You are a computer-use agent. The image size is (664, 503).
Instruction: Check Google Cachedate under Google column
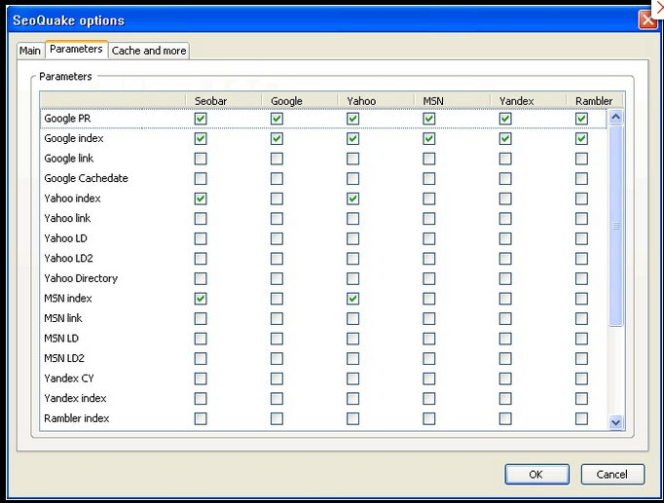pyautogui.click(x=277, y=179)
